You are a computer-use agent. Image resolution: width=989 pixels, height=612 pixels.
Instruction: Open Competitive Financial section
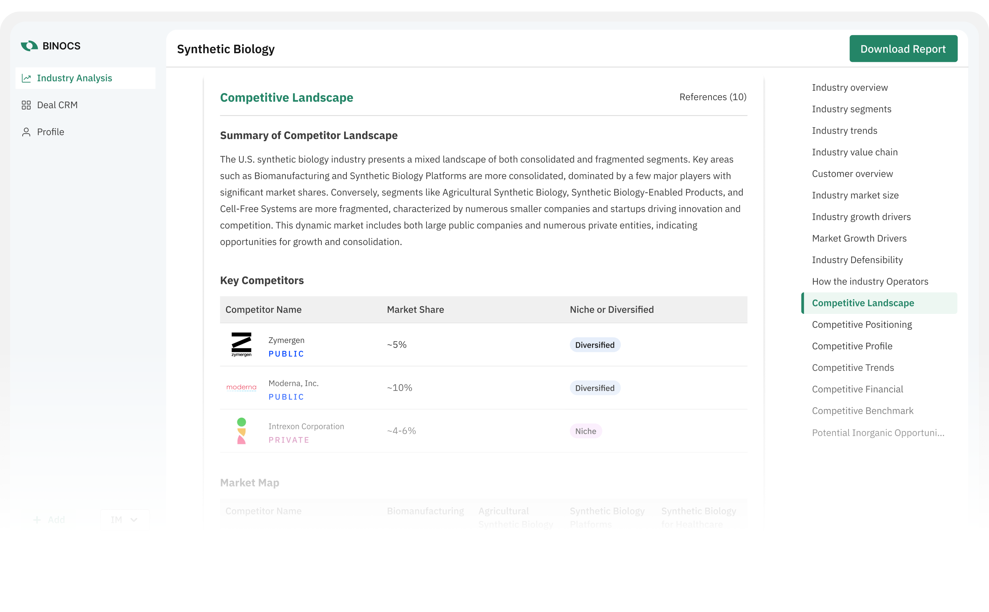click(857, 389)
